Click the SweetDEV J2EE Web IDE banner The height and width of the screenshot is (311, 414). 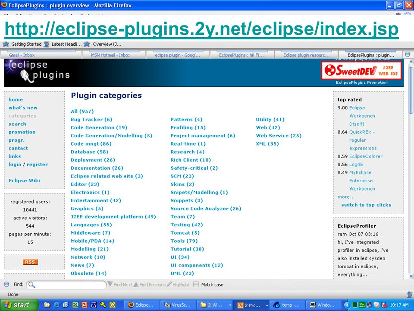(x=361, y=70)
